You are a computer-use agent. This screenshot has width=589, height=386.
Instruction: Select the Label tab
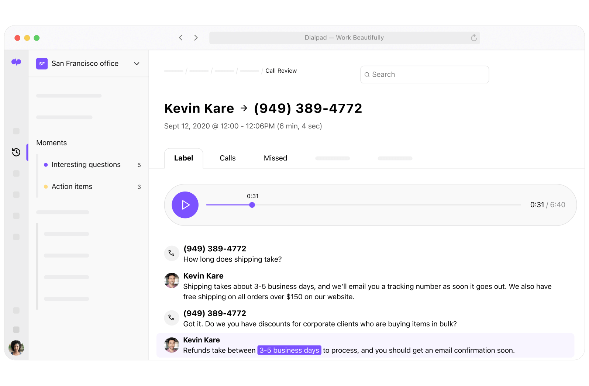183,158
